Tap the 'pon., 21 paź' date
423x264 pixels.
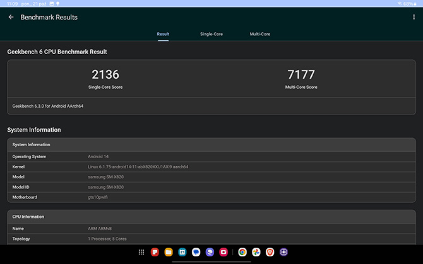(x=33, y=4)
